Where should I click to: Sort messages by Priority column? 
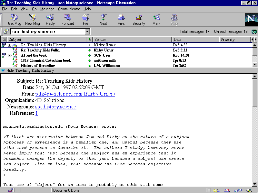pyautogui.click(x=235, y=39)
